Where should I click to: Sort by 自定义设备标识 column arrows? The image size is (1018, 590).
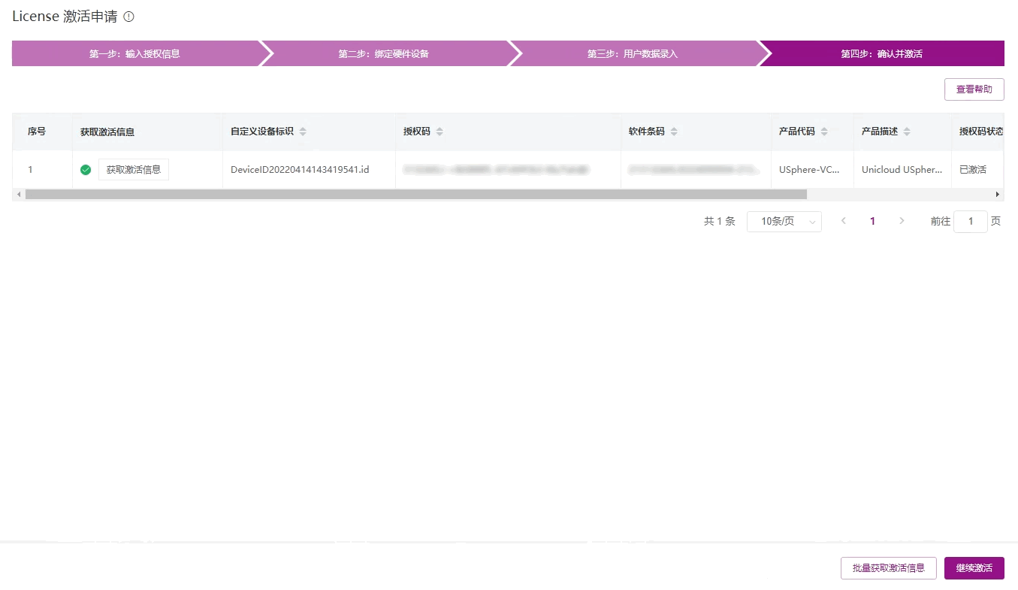click(303, 132)
